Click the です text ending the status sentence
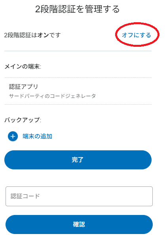 tap(55, 35)
